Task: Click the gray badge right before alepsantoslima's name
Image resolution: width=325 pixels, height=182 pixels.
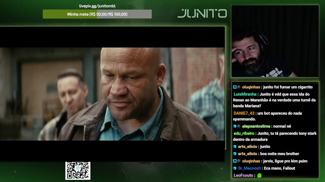Action: 239,126
